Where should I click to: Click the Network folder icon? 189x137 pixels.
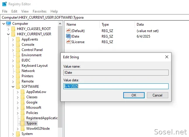pos(18,71)
